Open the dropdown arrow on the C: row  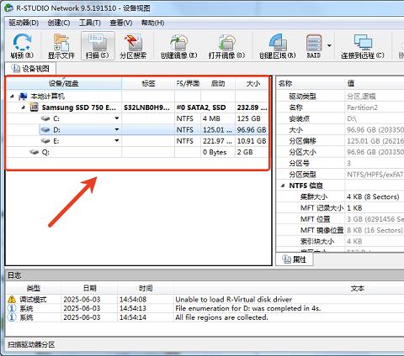pos(117,118)
